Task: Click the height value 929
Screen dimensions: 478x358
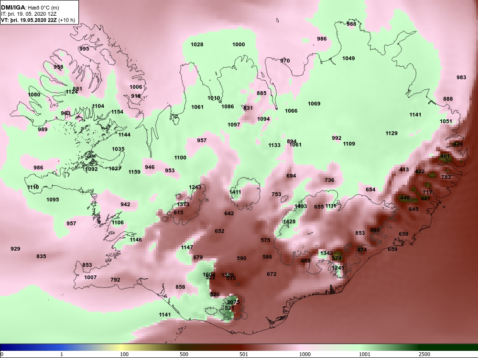Action: (15, 249)
